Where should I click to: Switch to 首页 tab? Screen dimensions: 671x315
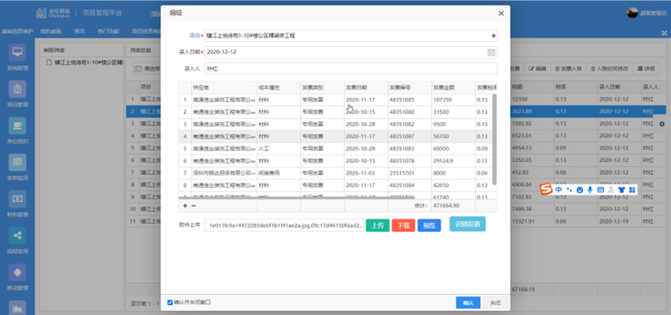[79, 31]
